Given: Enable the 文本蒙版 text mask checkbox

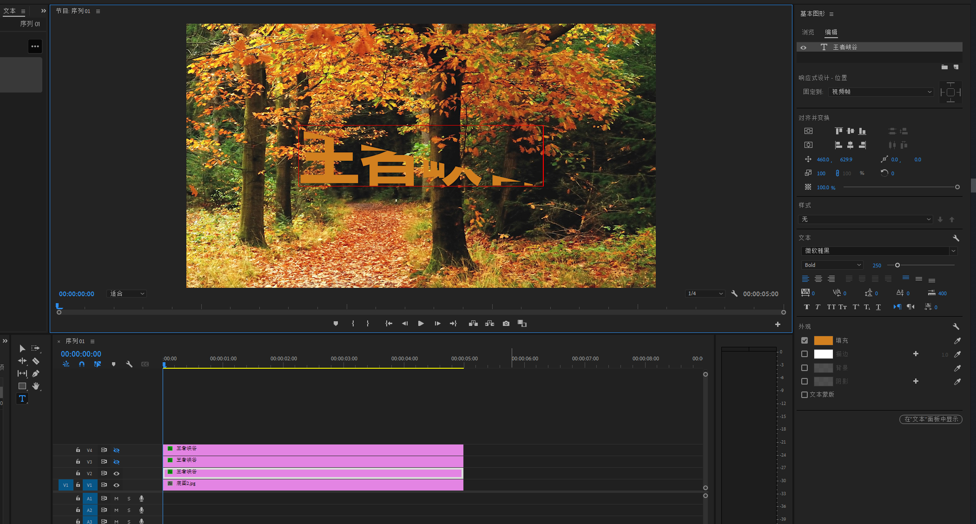Looking at the screenshot, I should 805,394.
